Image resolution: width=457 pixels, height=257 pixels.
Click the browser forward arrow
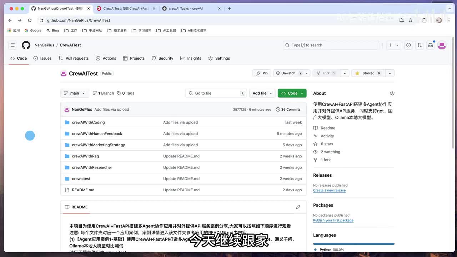click(x=20, y=20)
